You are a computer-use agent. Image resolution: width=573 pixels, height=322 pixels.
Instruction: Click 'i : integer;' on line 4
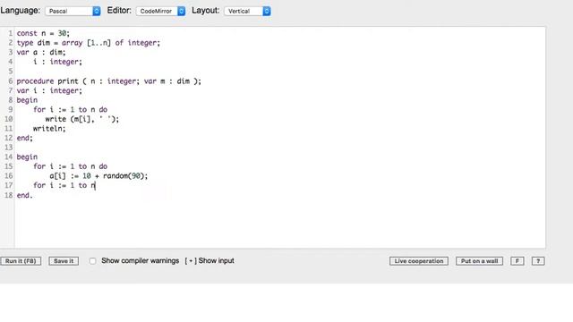click(57, 62)
